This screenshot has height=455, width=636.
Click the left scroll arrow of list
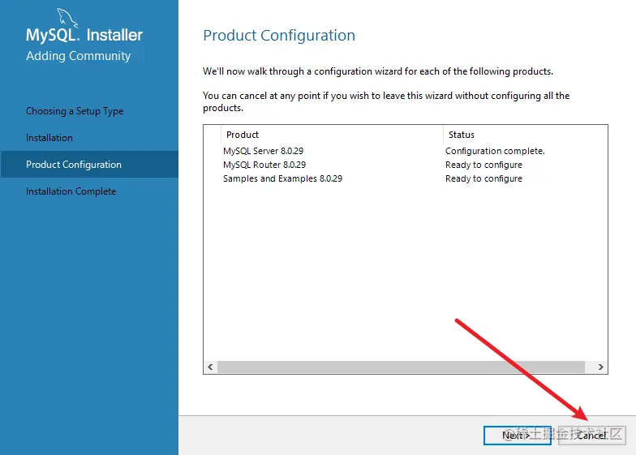(210, 367)
